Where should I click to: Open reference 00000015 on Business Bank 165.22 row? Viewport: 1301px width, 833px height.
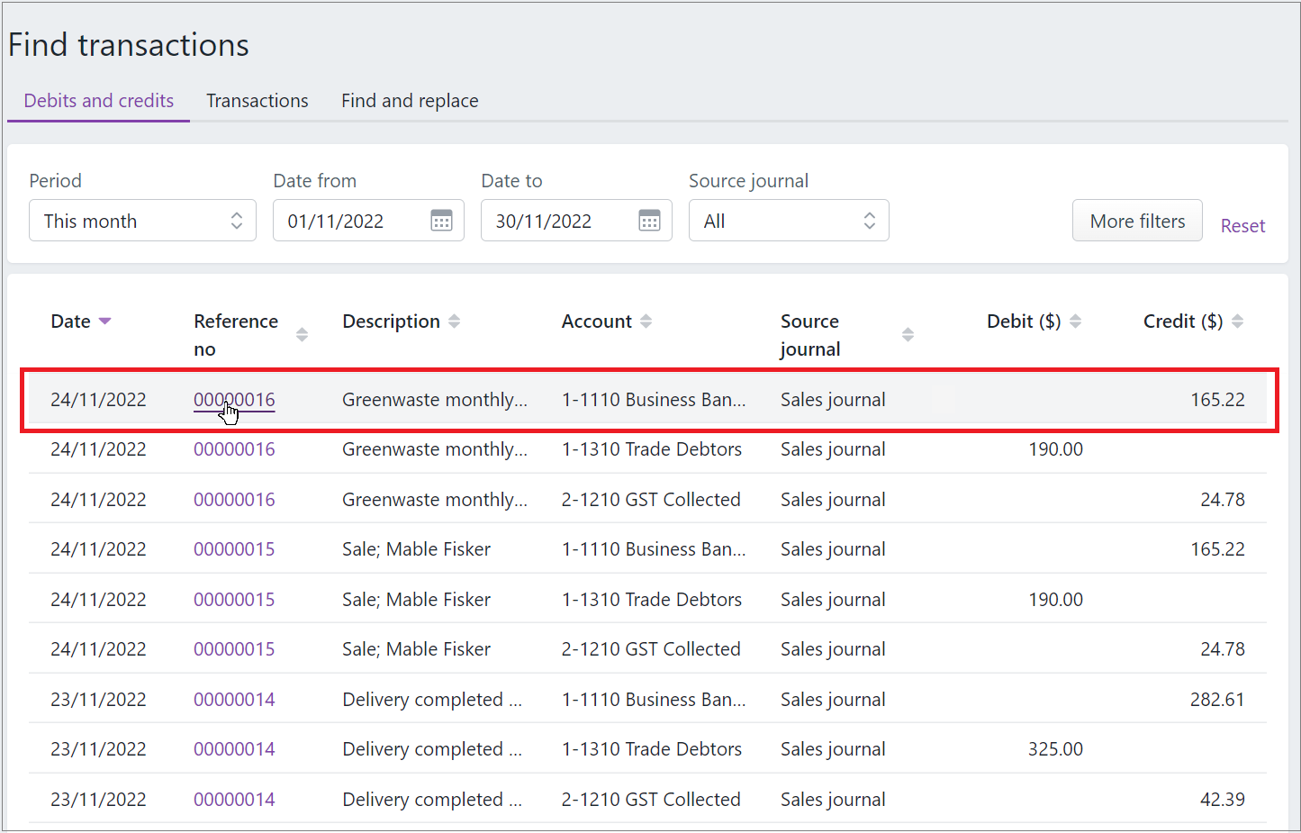(234, 549)
